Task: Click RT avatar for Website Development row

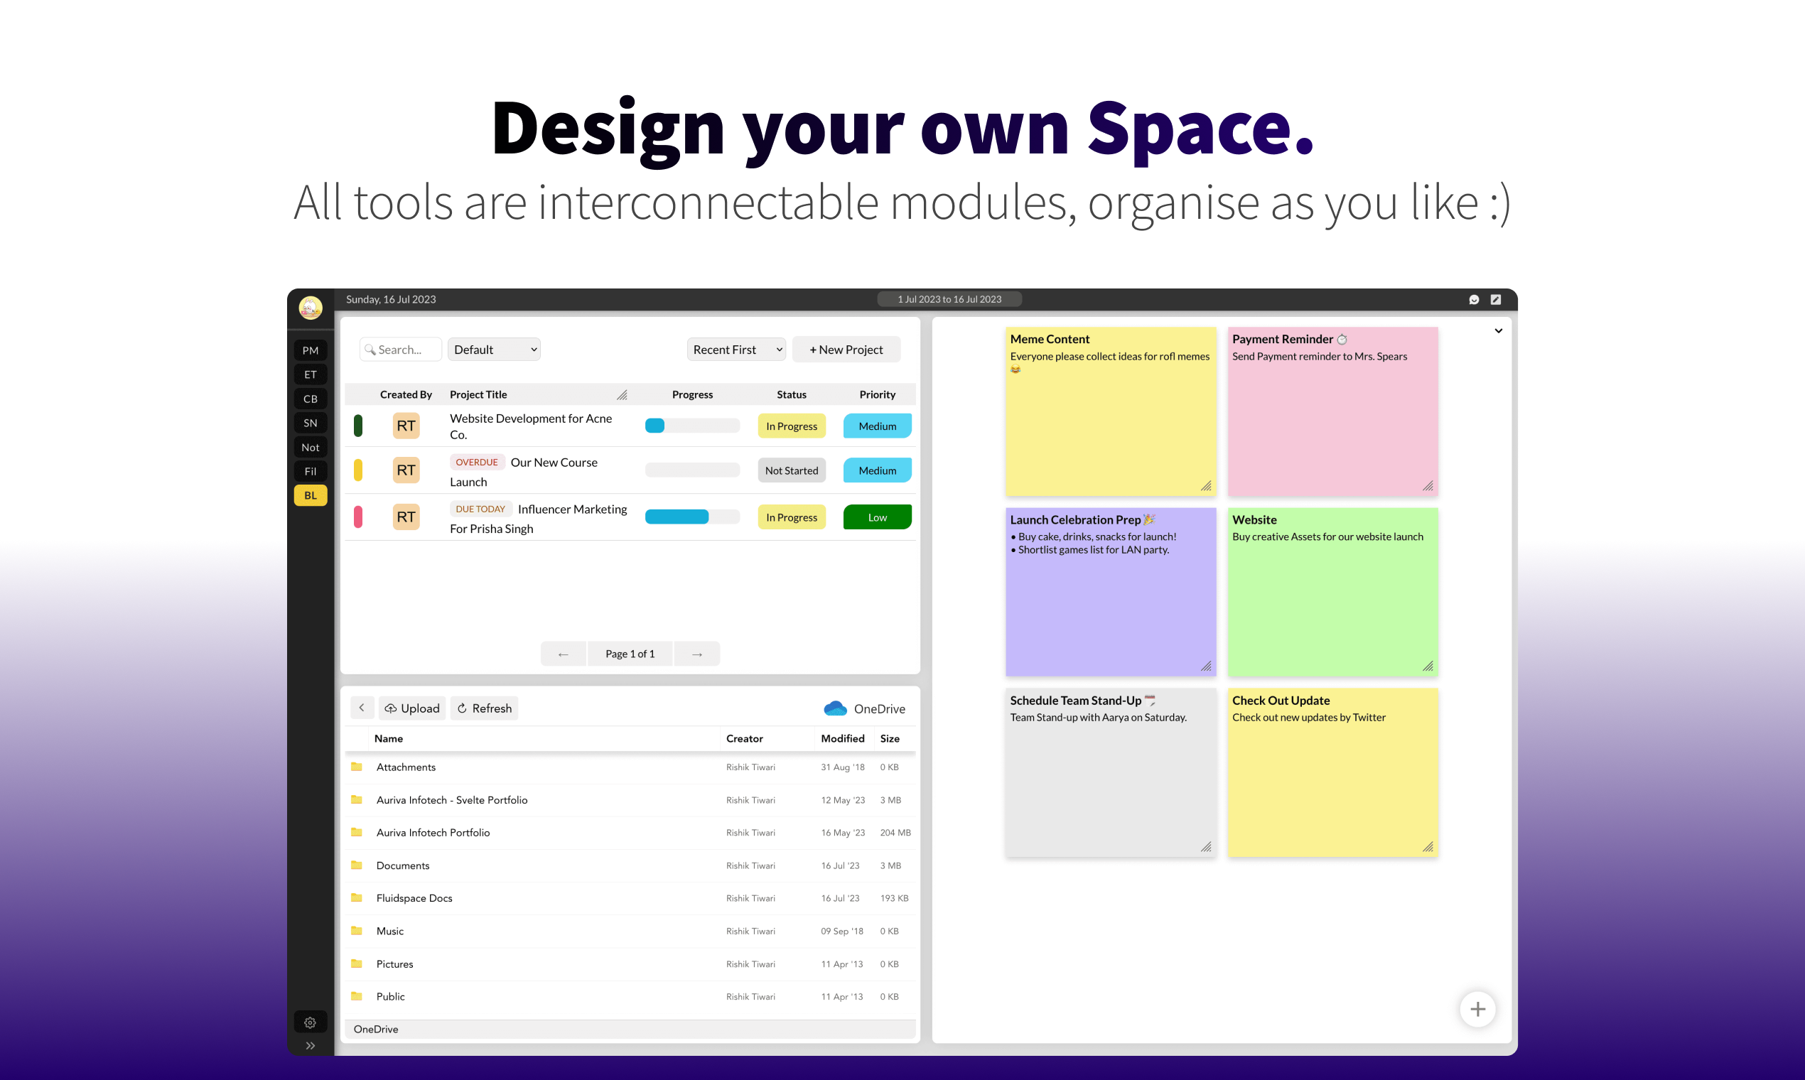Action: coord(406,426)
